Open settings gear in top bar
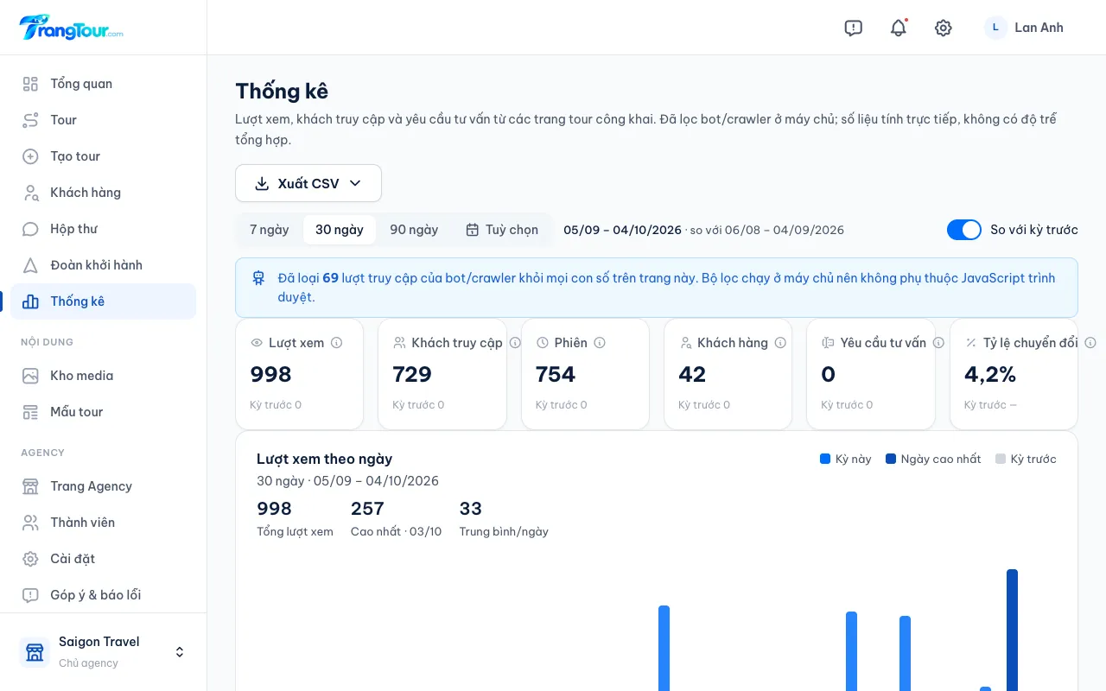The image size is (1106, 691). click(944, 28)
